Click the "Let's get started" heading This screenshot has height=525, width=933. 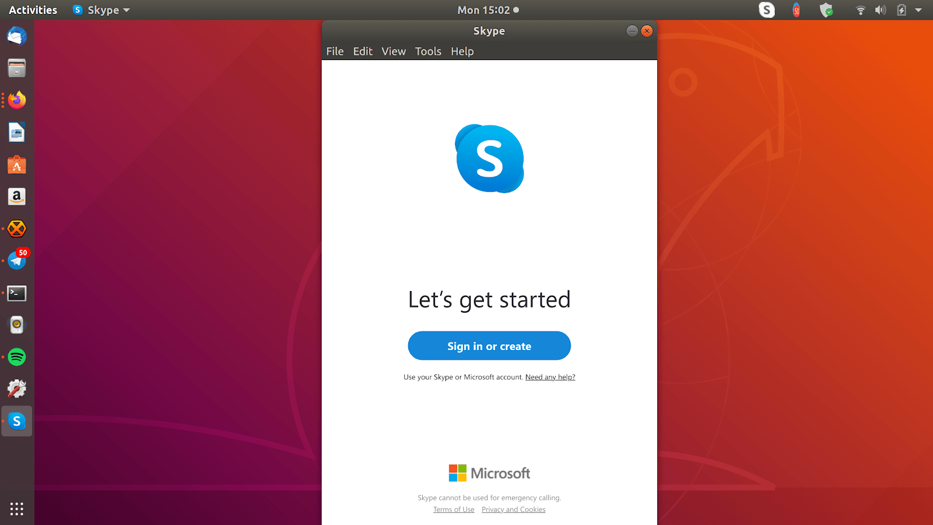[x=489, y=300]
